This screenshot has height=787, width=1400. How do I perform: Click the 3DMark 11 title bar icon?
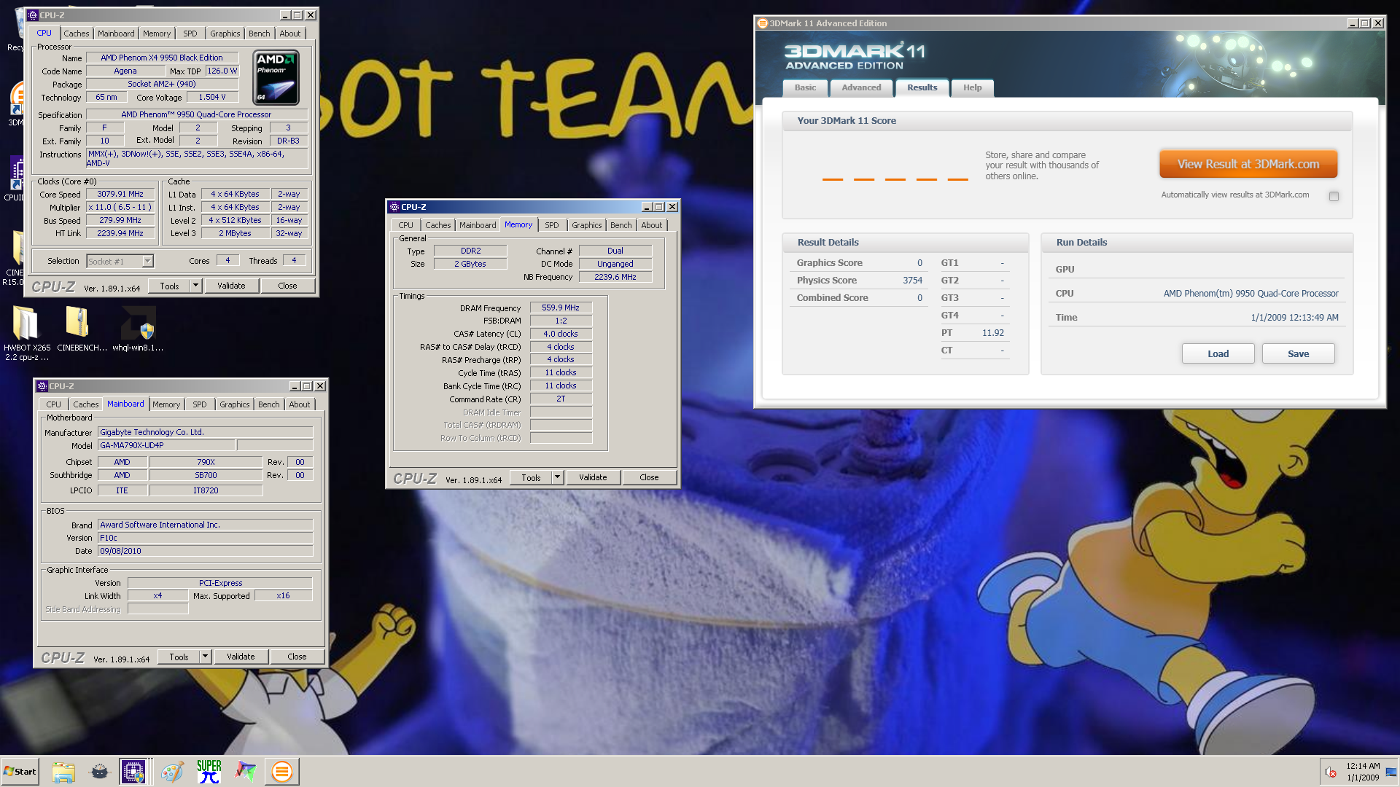pos(763,23)
